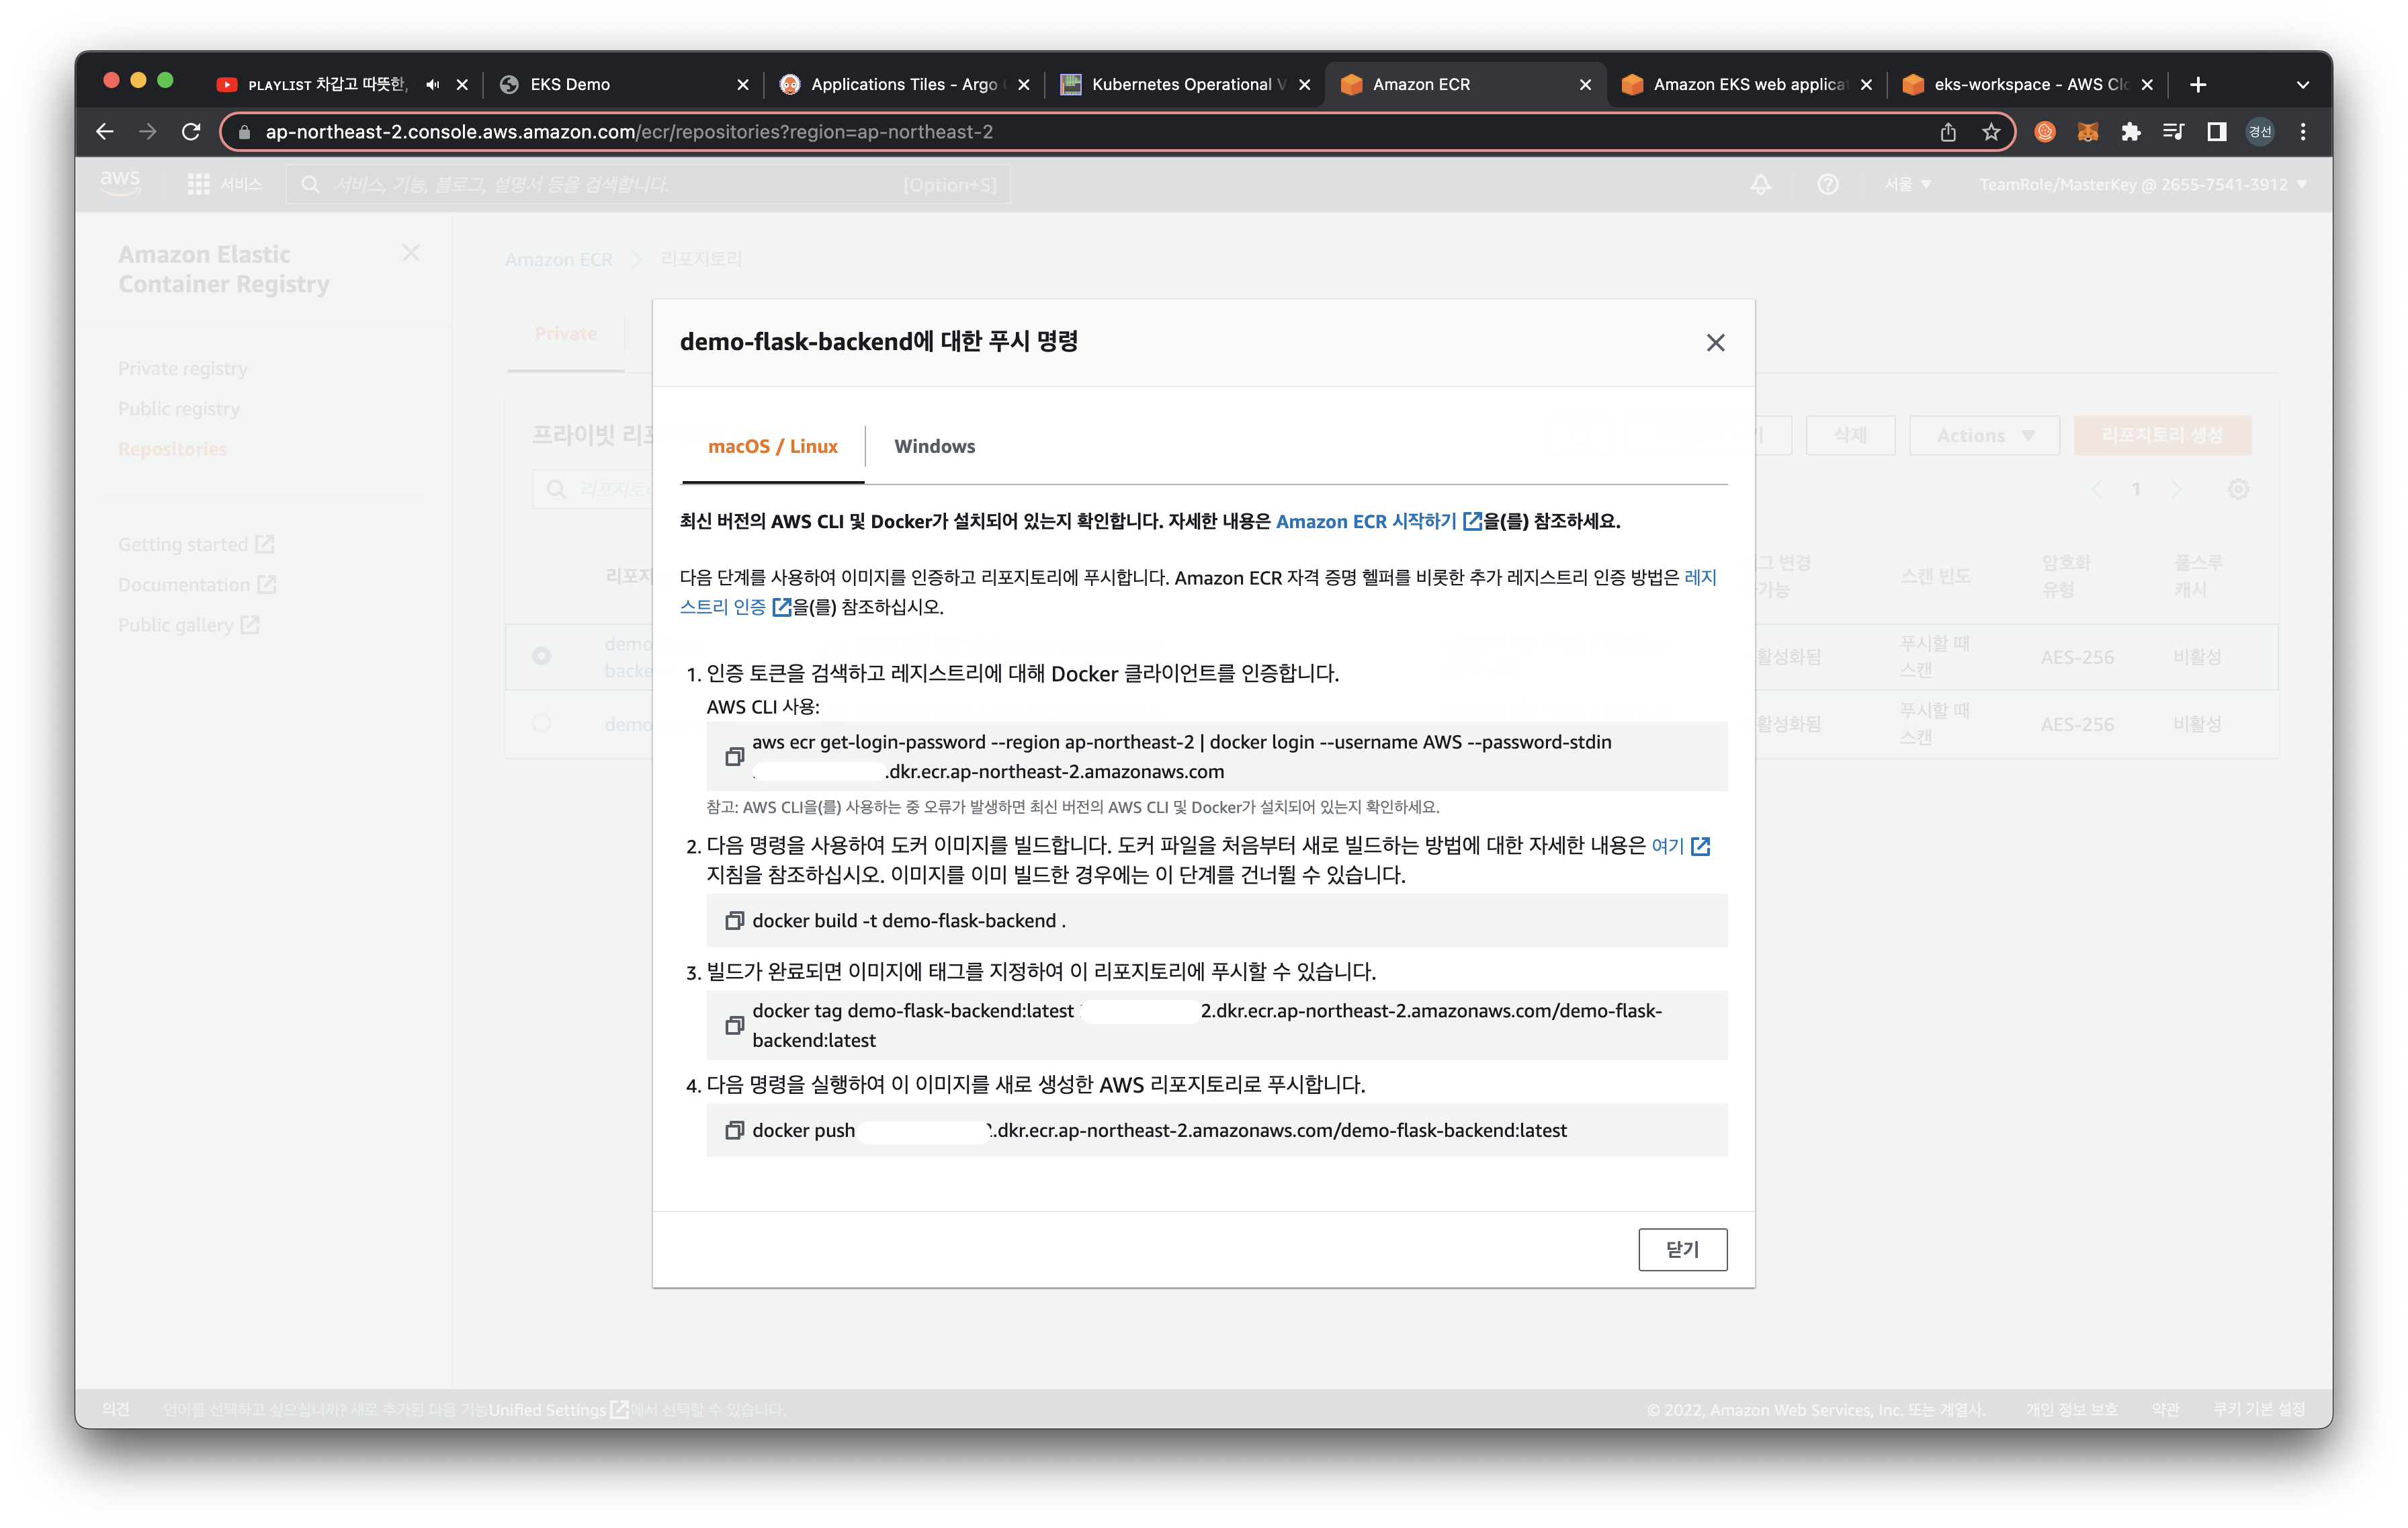
Task: Select the Private repositories tab
Action: pyautogui.click(x=565, y=334)
